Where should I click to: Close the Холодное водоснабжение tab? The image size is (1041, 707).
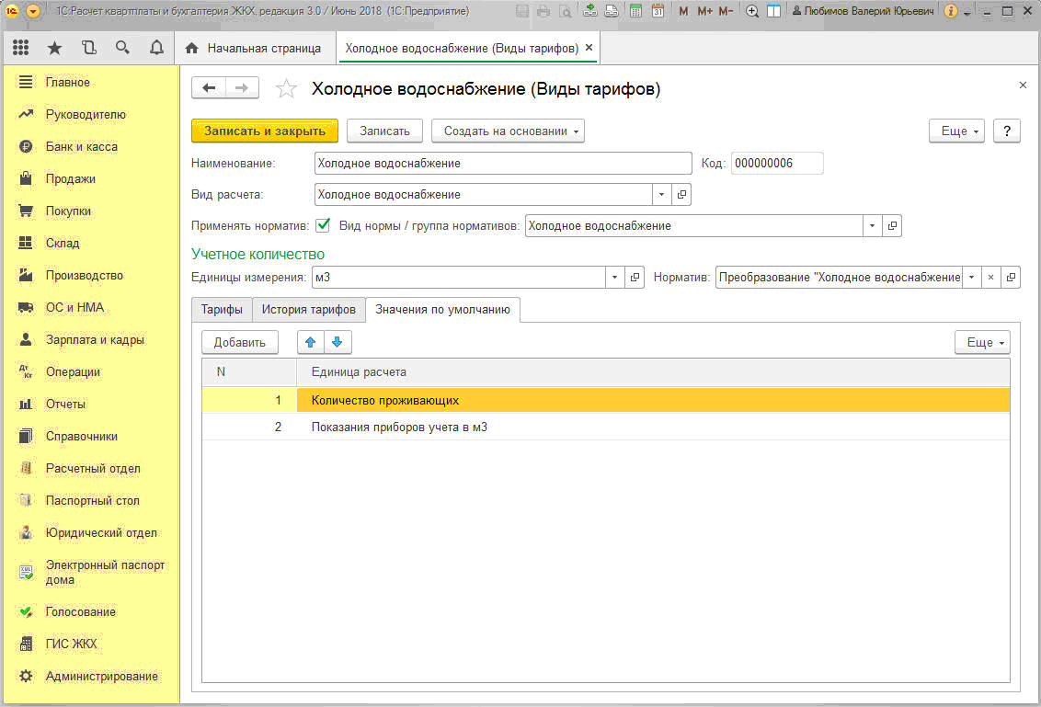(x=589, y=48)
